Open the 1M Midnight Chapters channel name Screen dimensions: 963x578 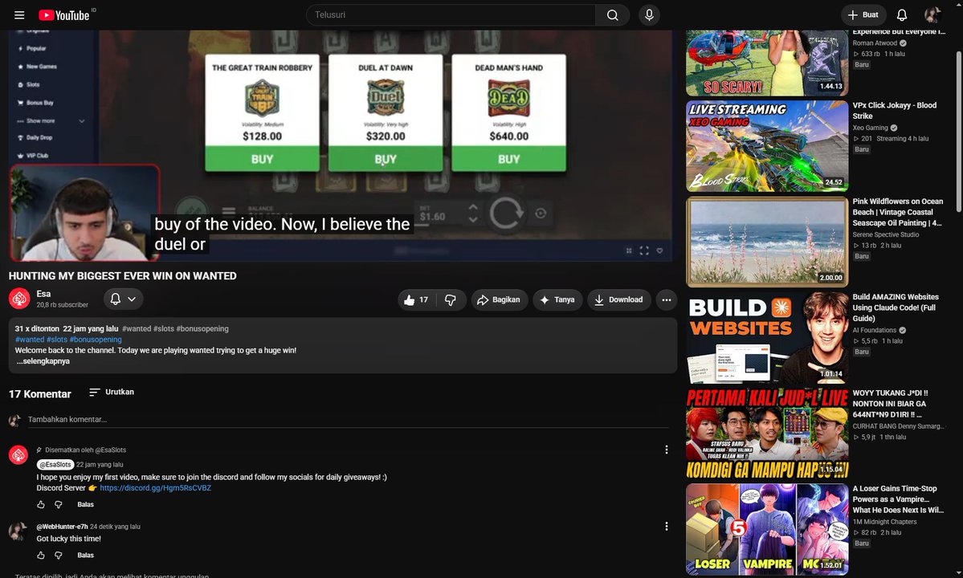884,522
